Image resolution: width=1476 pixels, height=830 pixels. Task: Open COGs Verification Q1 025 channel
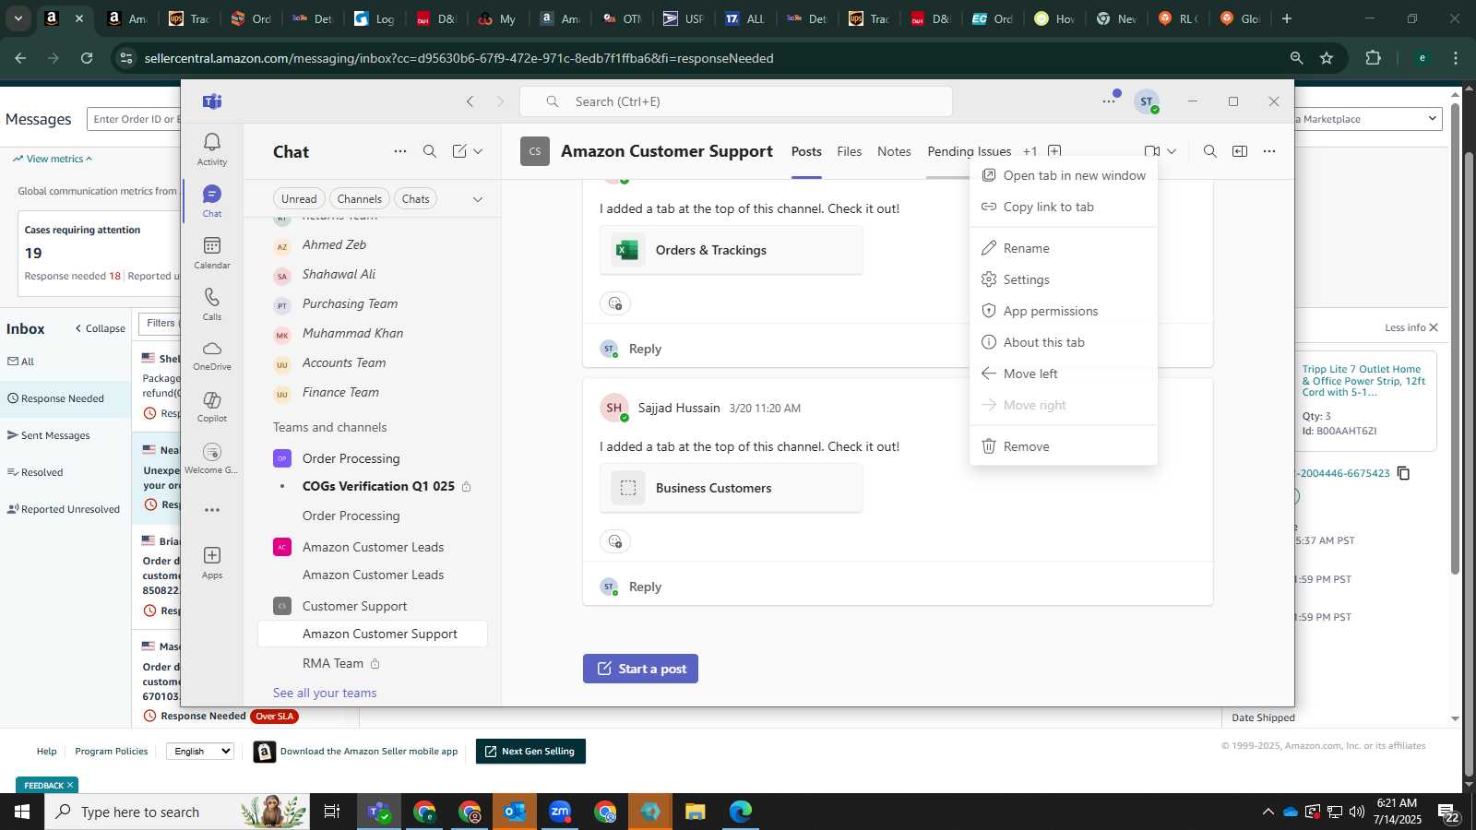coord(378,486)
